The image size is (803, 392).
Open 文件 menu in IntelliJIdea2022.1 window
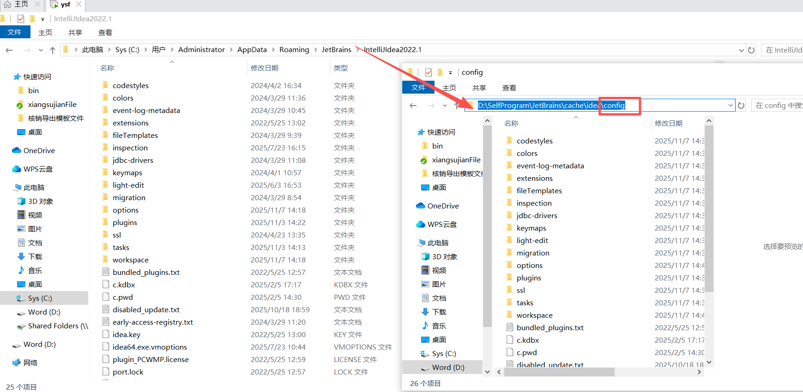[x=15, y=32]
